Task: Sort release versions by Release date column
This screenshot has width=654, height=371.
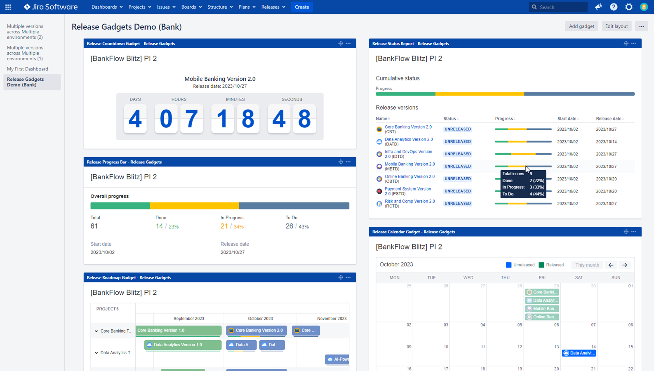Action: pyautogui.click(x=609, y=119)
